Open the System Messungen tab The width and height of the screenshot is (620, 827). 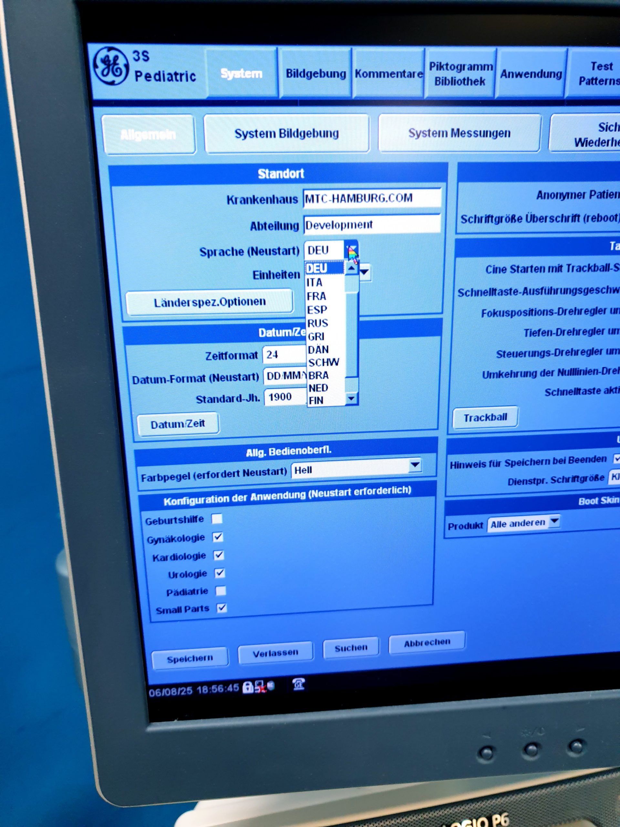(459, 133)
